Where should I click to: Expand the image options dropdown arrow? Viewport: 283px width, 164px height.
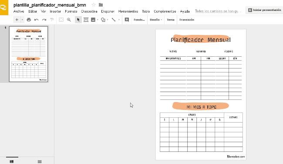pyautogui.click(x=98, y=20)
